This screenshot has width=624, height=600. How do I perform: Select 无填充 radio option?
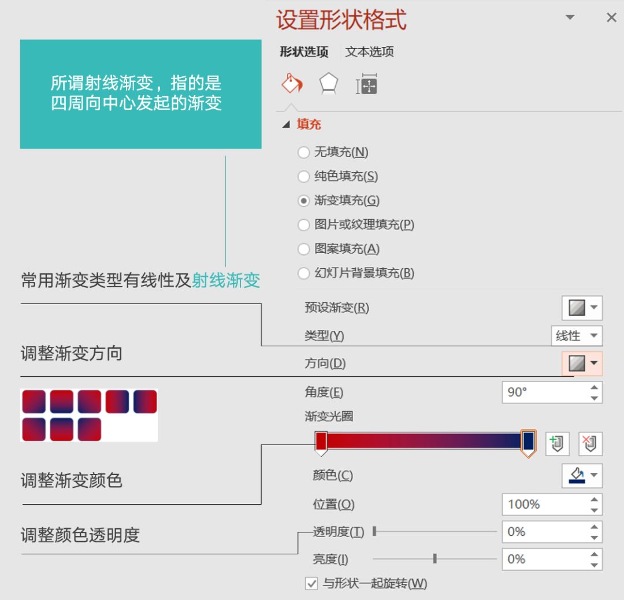coord(303,153)
